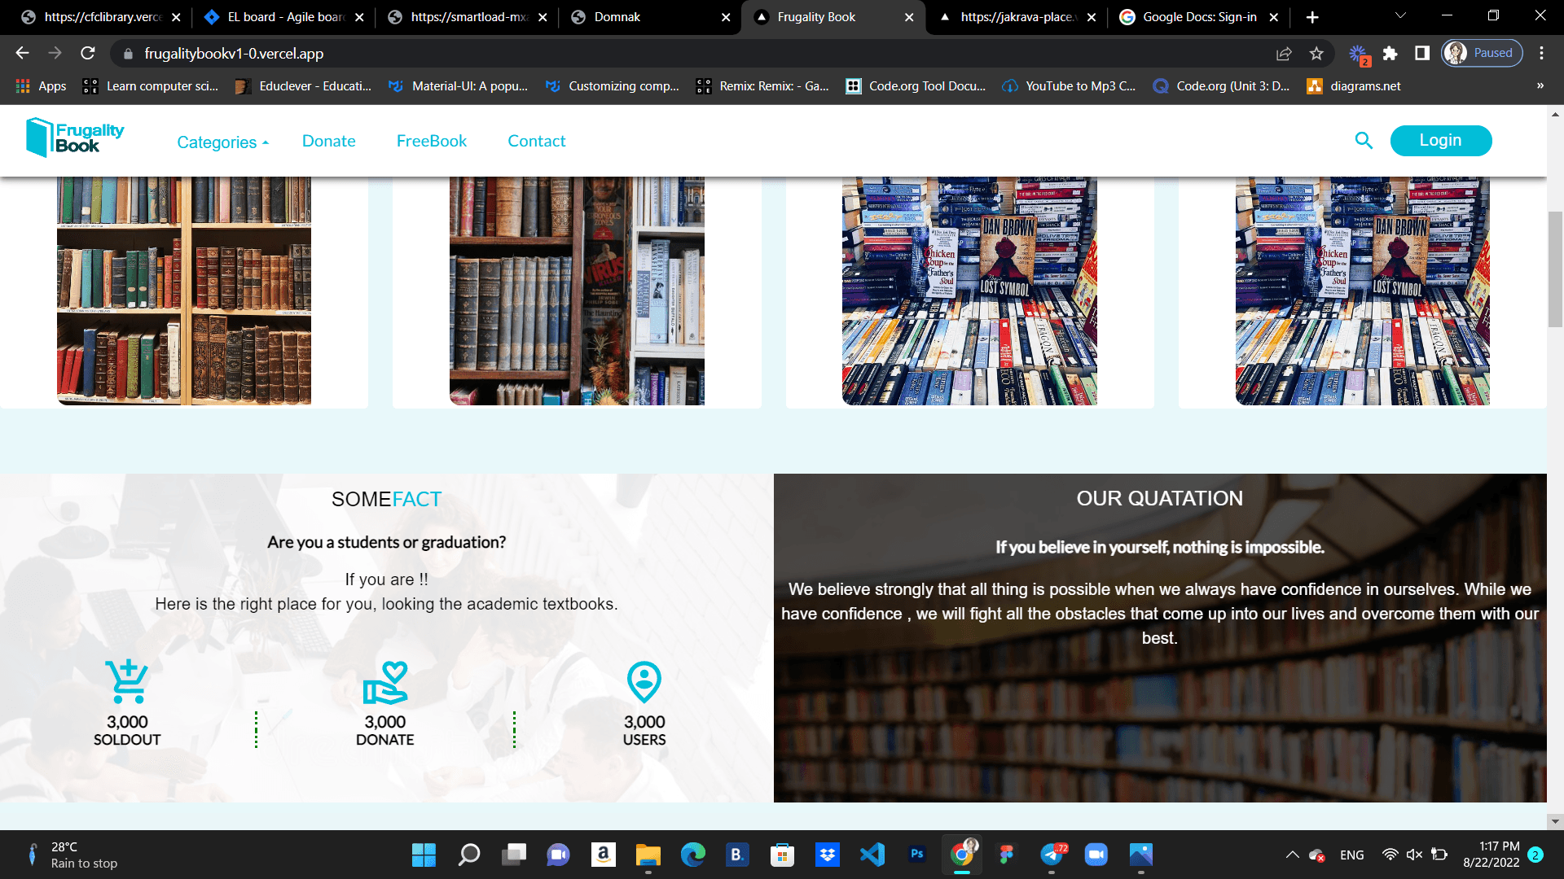1564x879 pixels.
Task: Click the page vertical scrollbar thumb
Action: point(1555,269)
